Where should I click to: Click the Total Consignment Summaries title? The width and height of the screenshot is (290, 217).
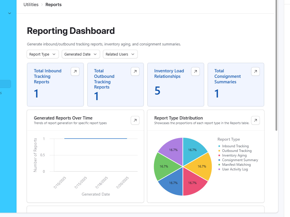tap(227, 76)
